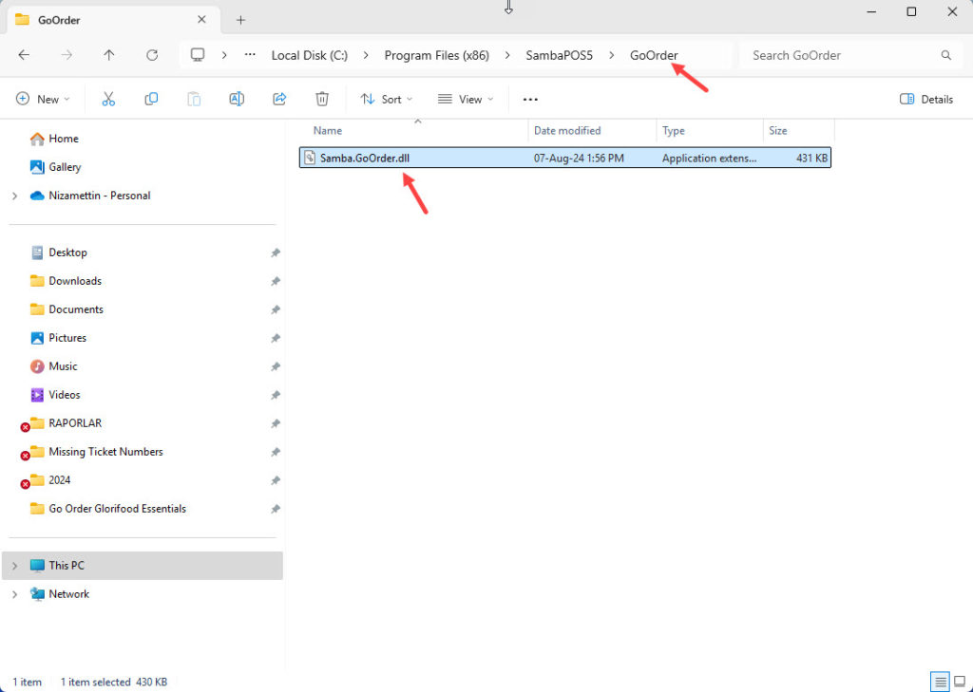Select the Samba.GoOrder.dll file
Screen dimensions: 973x692
point(564,159)
